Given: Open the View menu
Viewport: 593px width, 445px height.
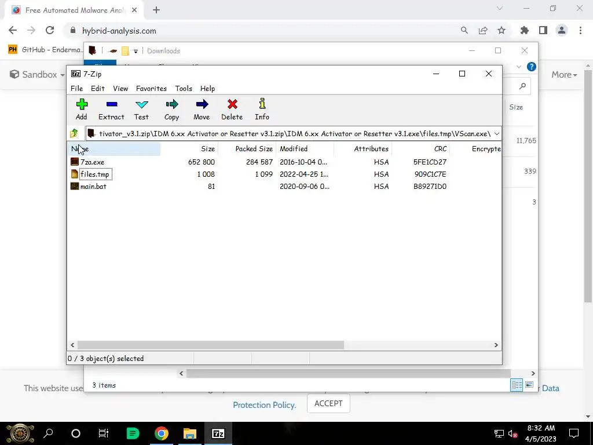Looking at the screenshot, I should [120, 88].
